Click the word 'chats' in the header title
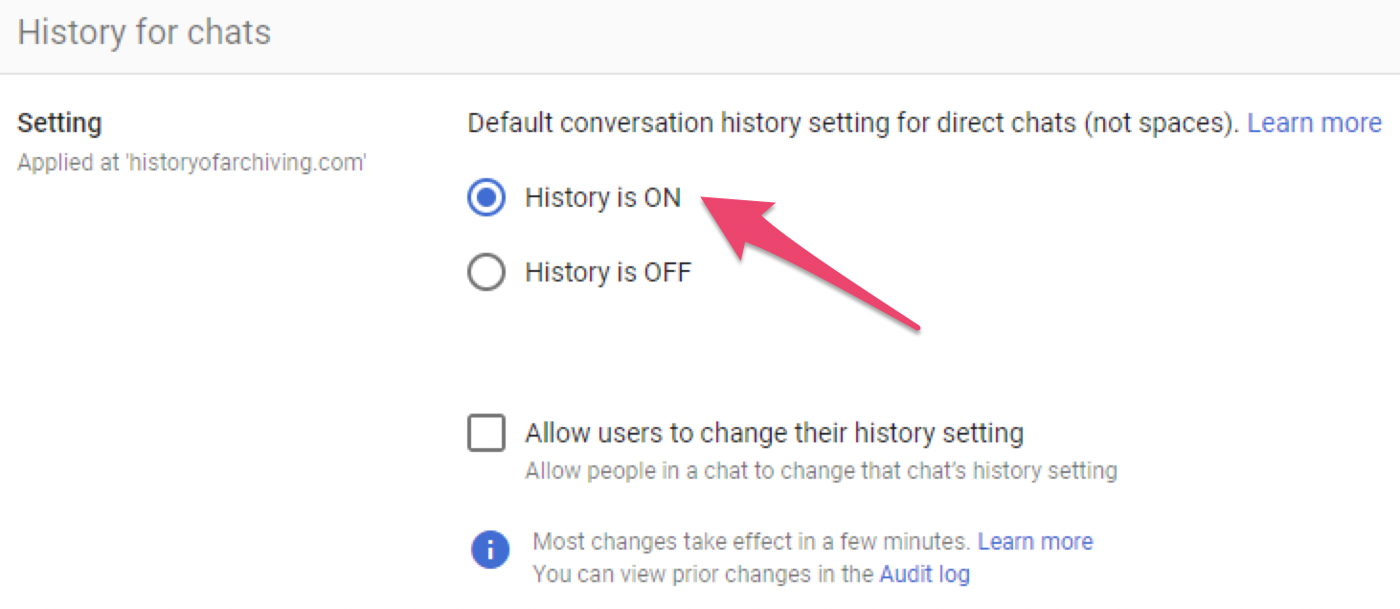 pyautogui.click(x=229, y=33)
